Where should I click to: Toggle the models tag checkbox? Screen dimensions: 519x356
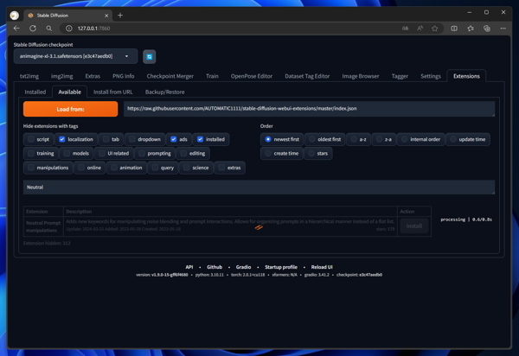[x=67, y=154]
